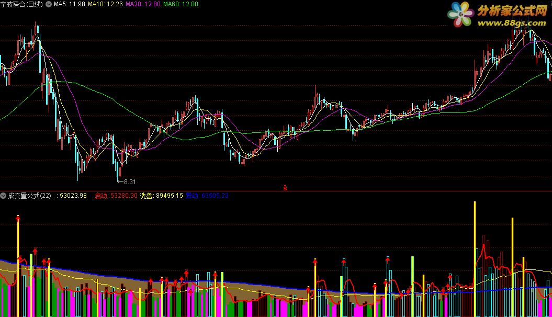Select the MA20: 12.80 indicator label

tap(143, 4)
